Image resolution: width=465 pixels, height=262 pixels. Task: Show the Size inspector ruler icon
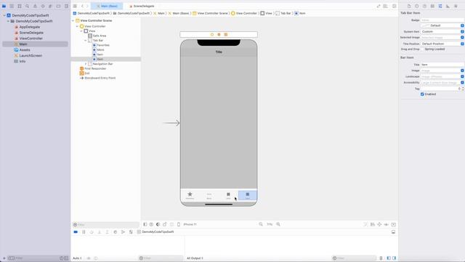(x=448, y=6)
